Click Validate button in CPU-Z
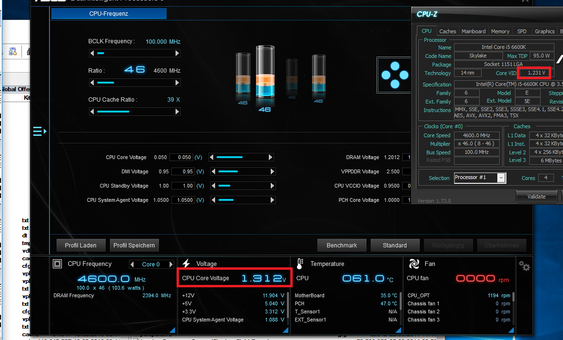Screen dimensions: 563x340 tap(536, 197)
